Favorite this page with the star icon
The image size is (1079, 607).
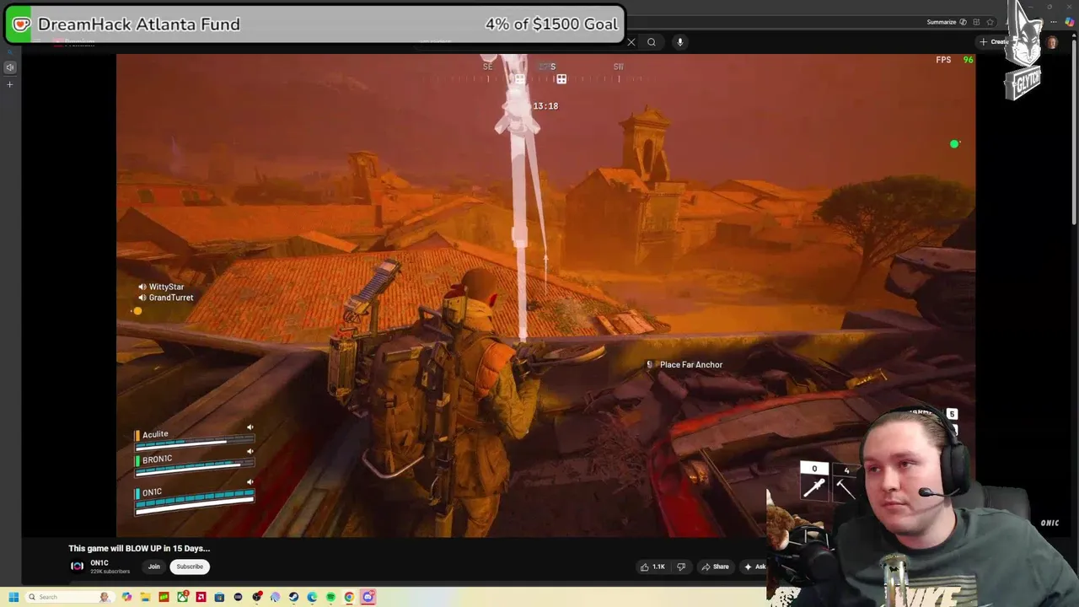click(990, 22)
